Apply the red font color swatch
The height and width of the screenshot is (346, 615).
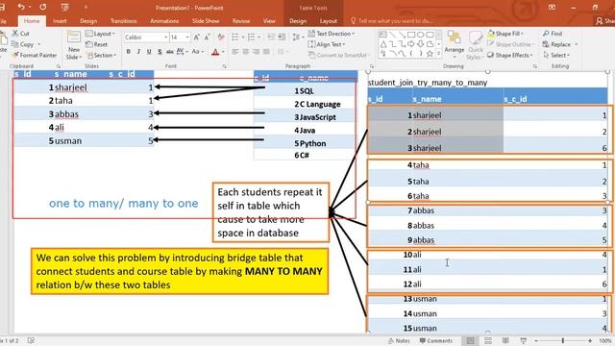pyautogui.click(x=215, y=52)
